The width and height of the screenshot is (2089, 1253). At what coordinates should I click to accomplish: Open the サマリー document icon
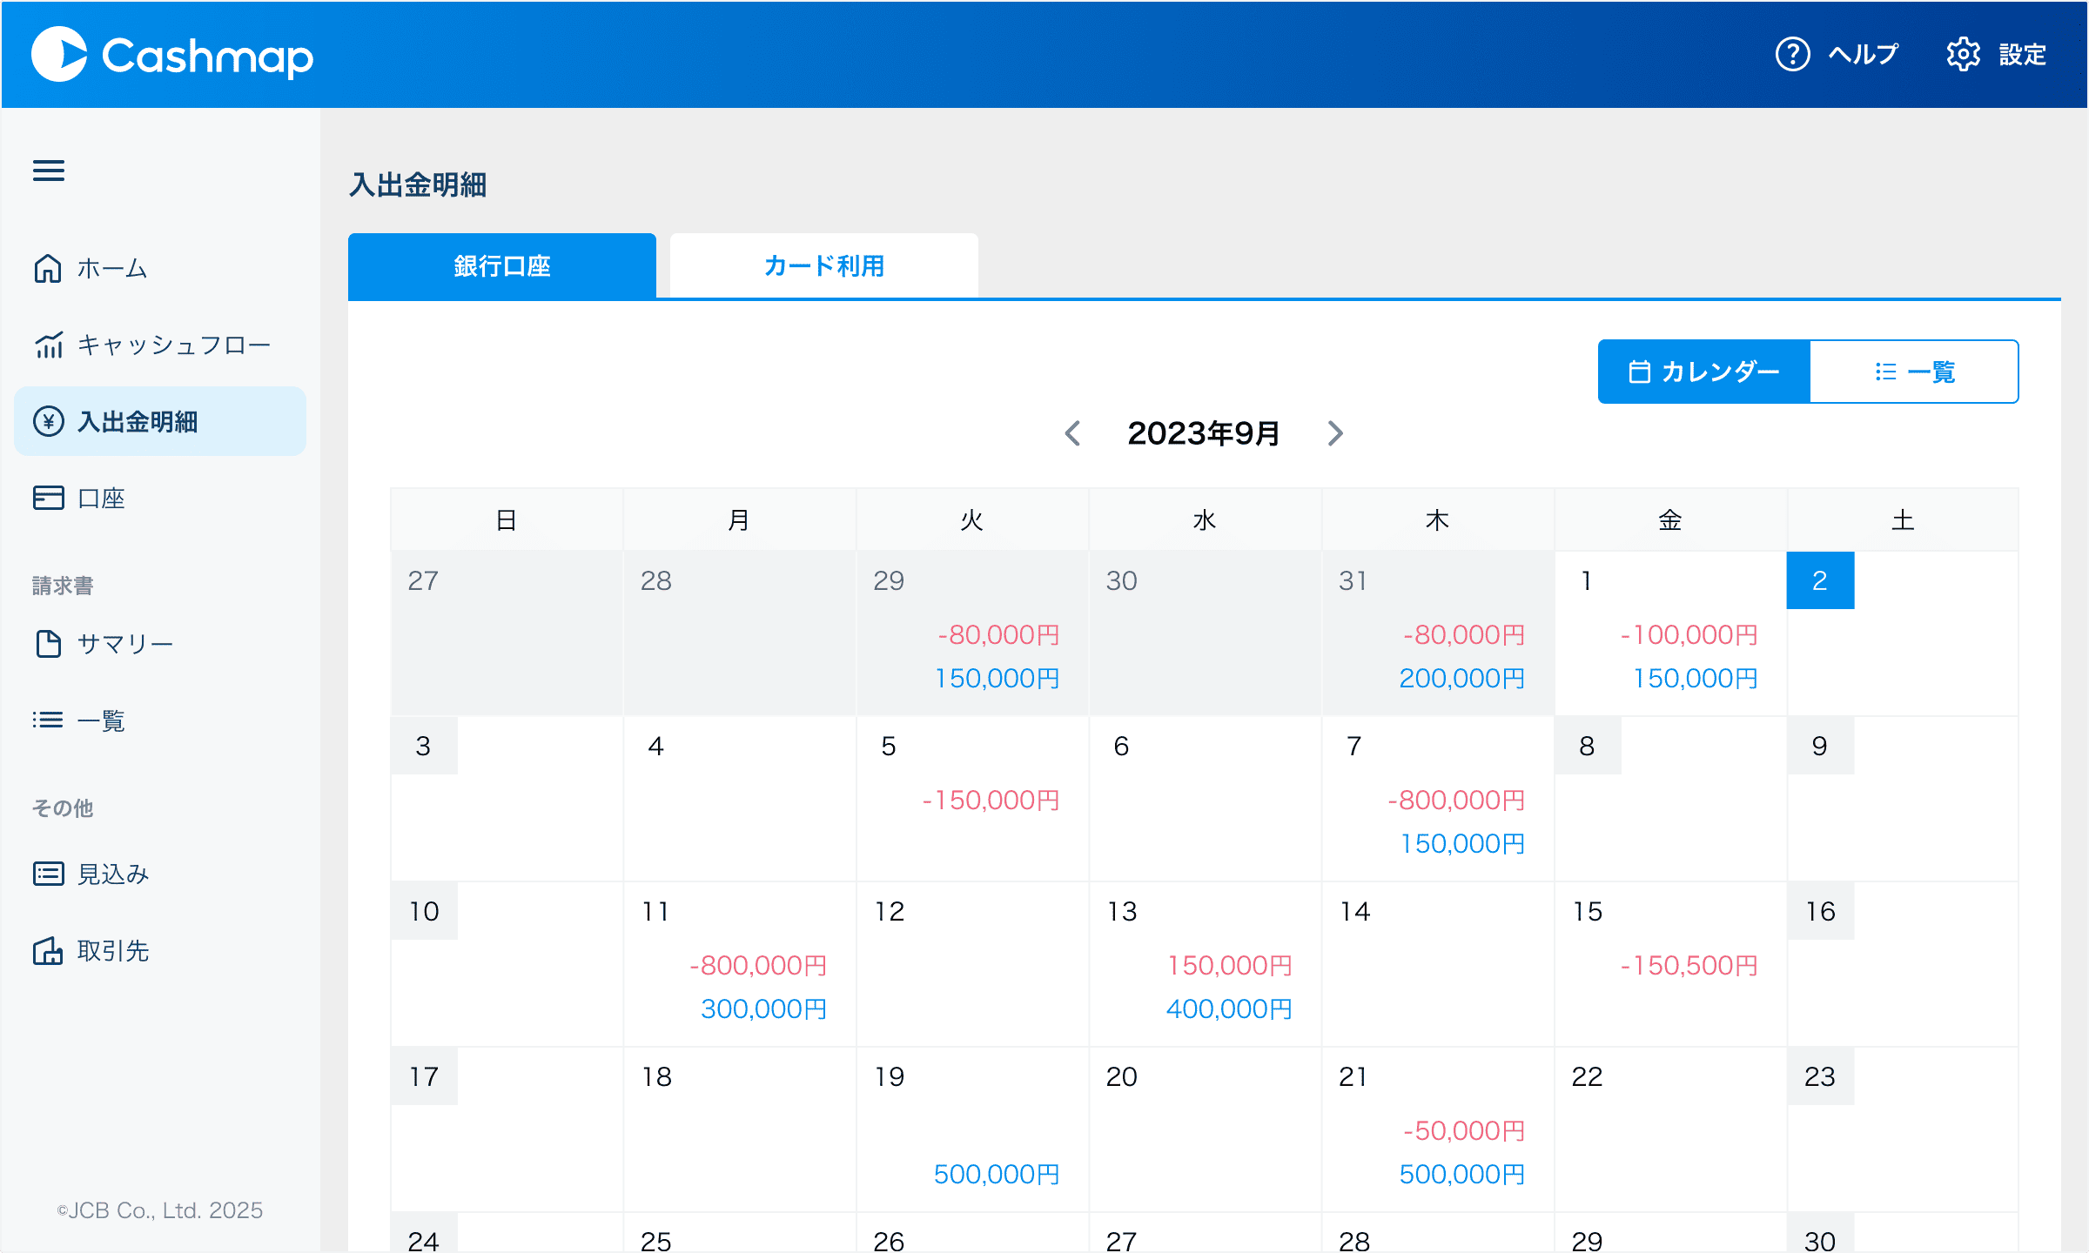point(49,644)
